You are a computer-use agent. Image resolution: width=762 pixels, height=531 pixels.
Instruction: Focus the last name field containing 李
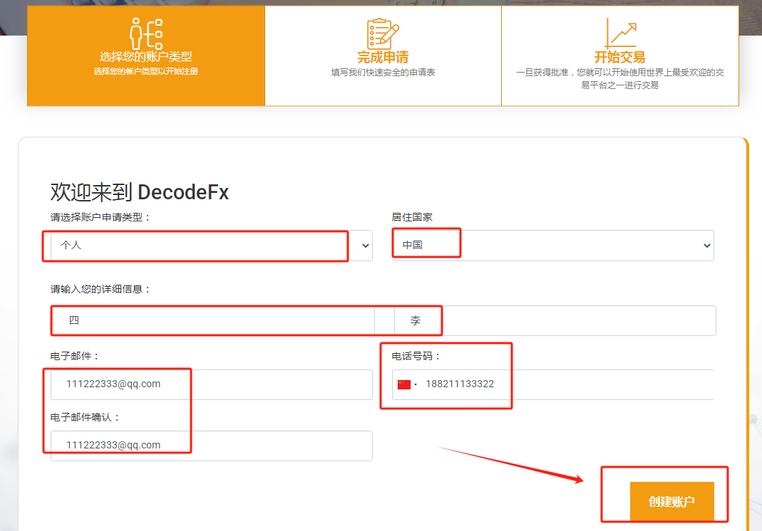tap(555, 320)
